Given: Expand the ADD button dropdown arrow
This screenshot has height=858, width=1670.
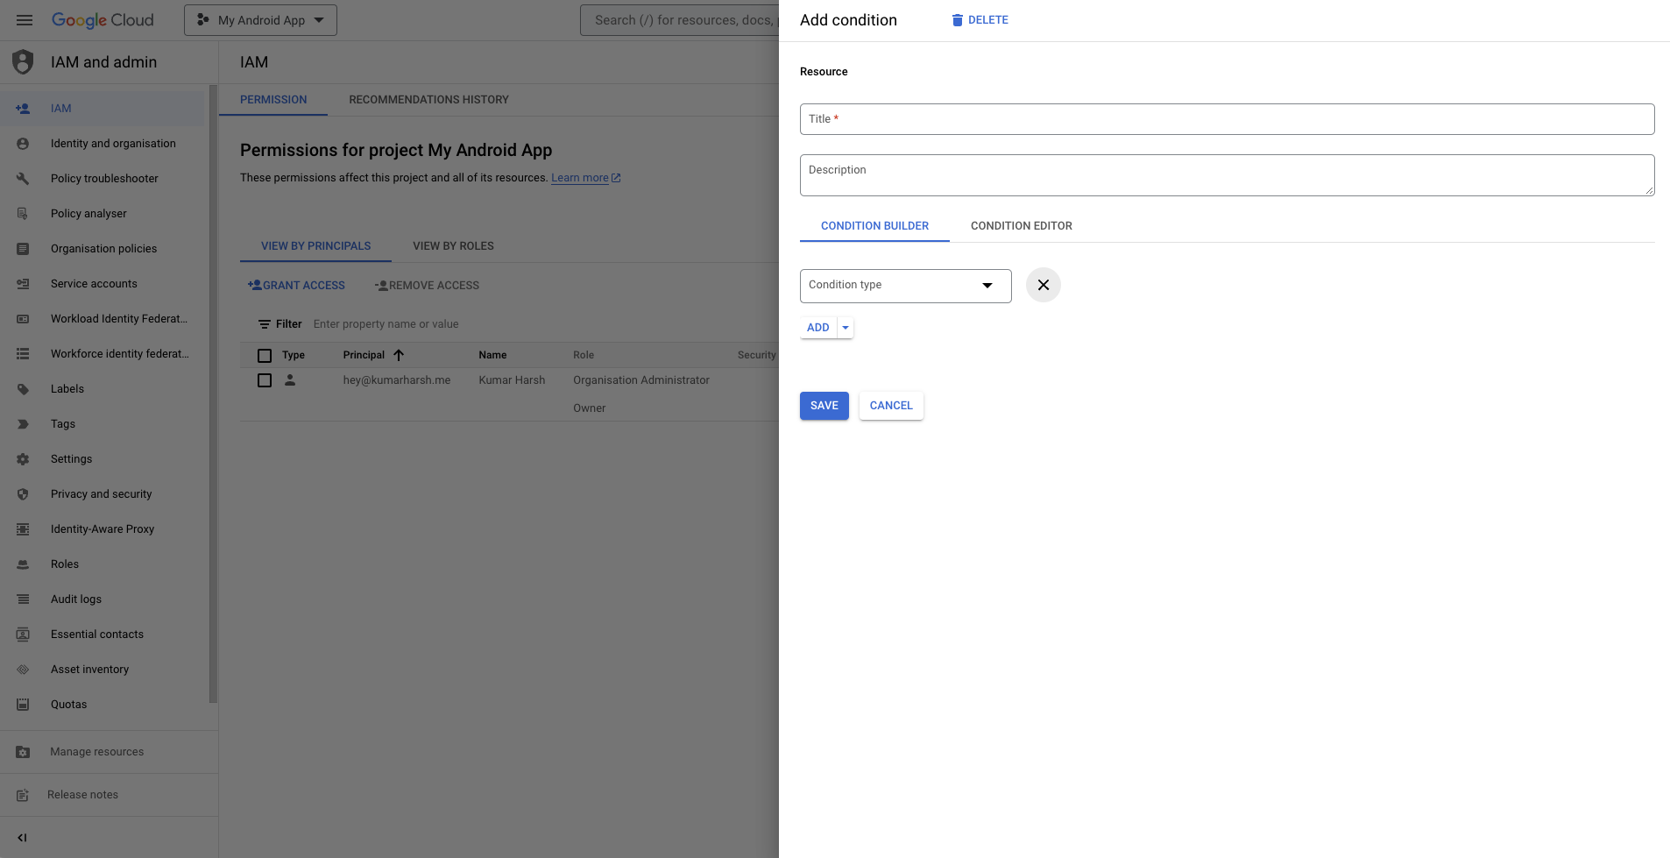Looking at the screenshot, I should pyautogui.click(x=846, y=328).
